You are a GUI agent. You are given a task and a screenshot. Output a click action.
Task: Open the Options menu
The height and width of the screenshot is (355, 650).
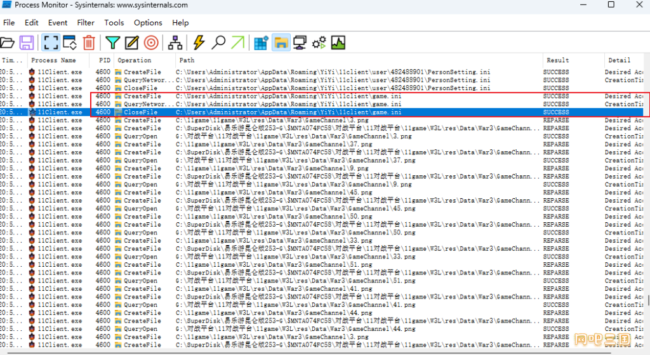148,23
